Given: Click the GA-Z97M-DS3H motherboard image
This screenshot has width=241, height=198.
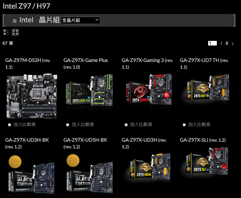Looking at the screenshot, I should (x=32, y=96).
